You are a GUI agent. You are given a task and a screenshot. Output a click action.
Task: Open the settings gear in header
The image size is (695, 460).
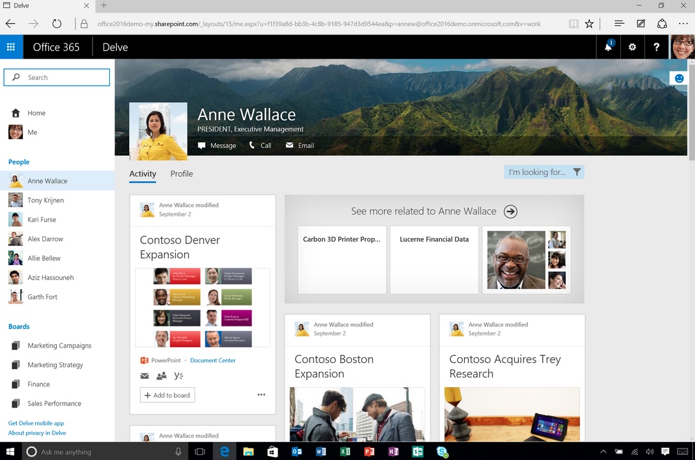pyautogui.click(x=632, y=47)
